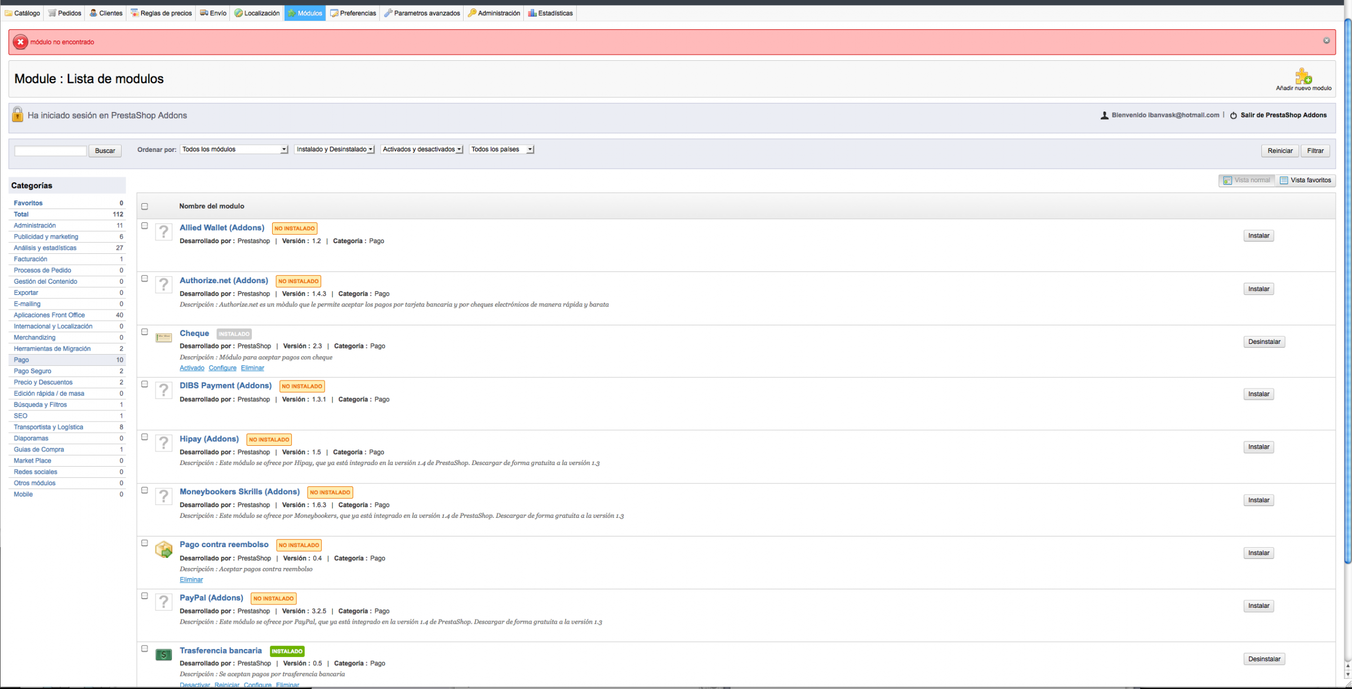Check the Allied Wallet module checkbox
Screen dimensions: 1352x689
tap(145, 226)
